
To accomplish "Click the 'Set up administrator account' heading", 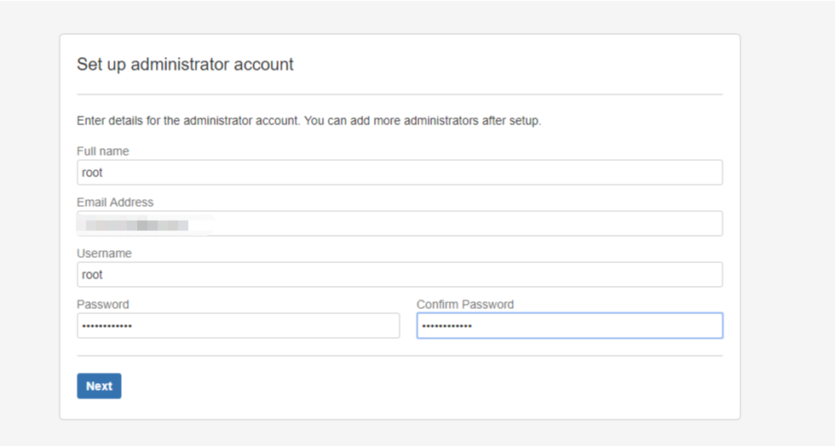I will [185, 65].
